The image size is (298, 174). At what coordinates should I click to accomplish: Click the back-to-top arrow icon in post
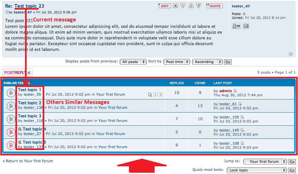coord(291,54)
